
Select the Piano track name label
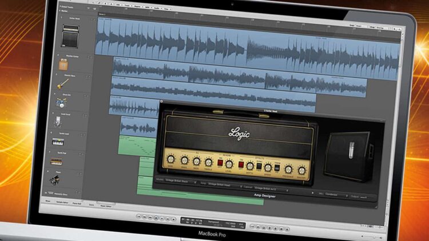tap(58, 172)
